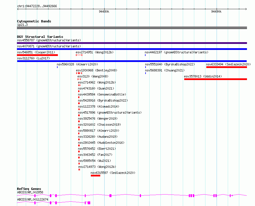Open nsv4439584 (GenomeinaBottle) variant
The width and height of the screenshot is (255, 206).
(102, 94)
